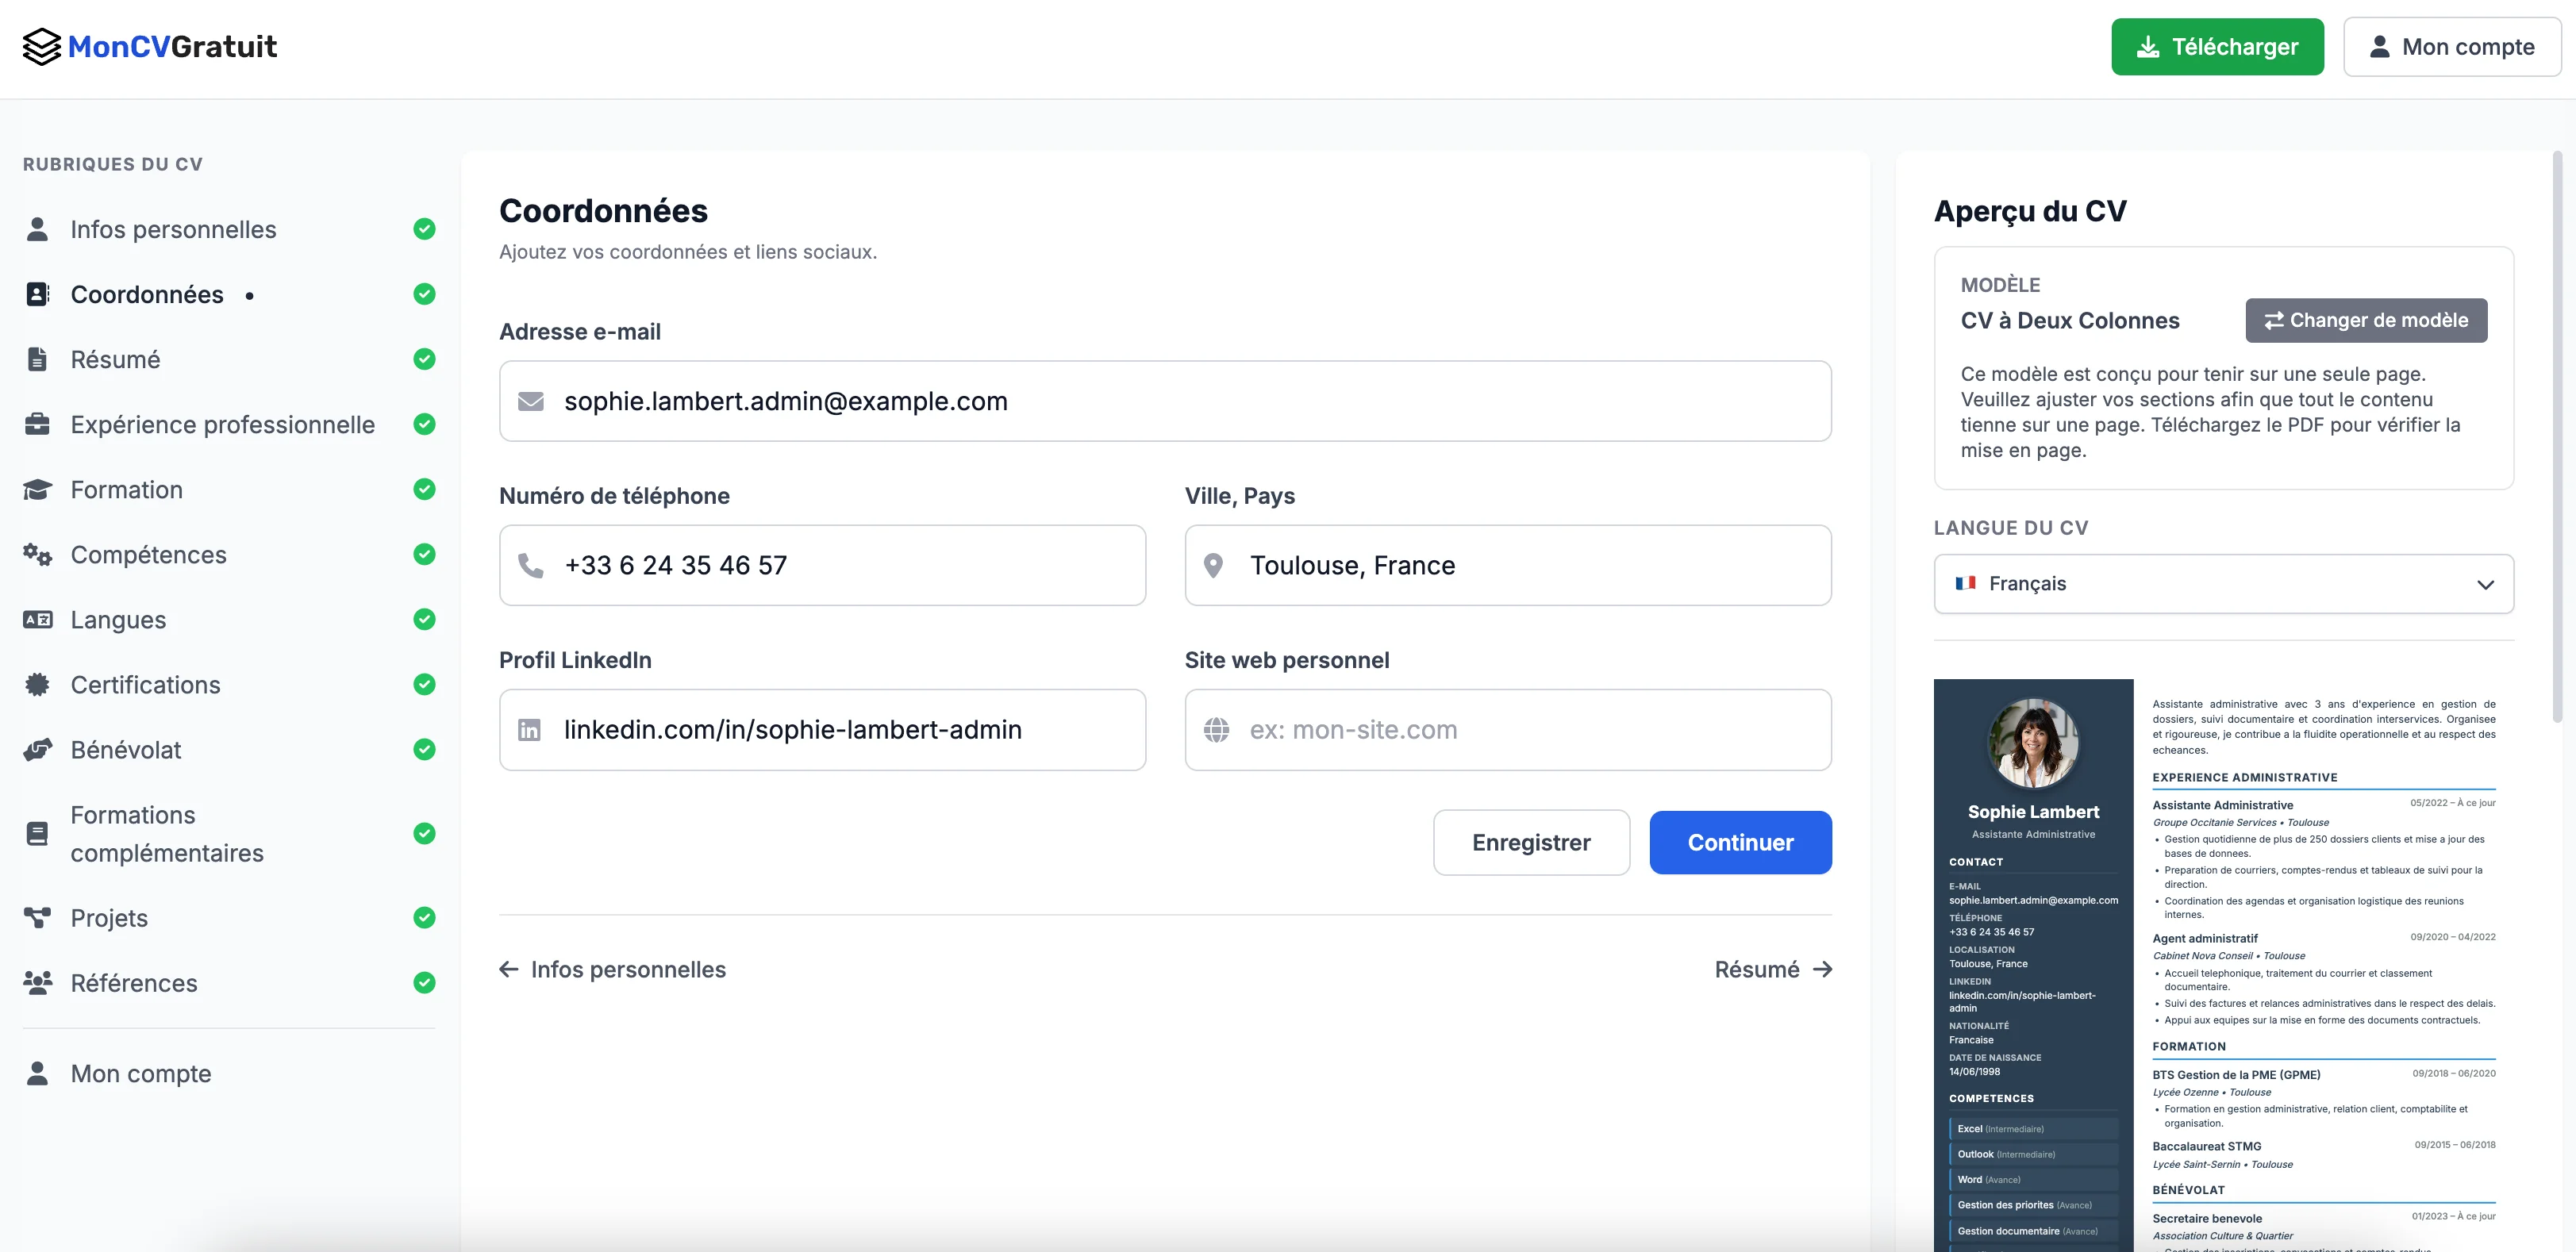Open the Certifications badge icon
Image resolution: width=2576 pixels, height=1252 pixels.
click(x=38, y=684)
